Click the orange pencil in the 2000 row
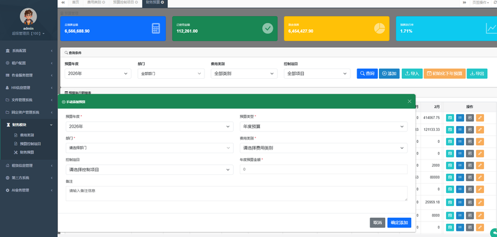Image resolution: width=497 pixels, height=237 pixels. point(480,166)
